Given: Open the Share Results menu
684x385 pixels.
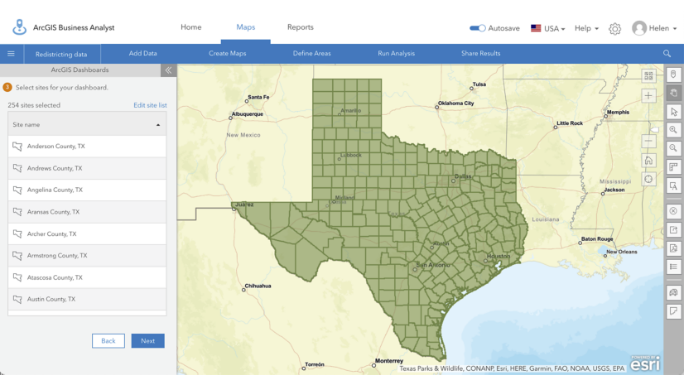Looking at the screenshot, I should pos(481,53).
